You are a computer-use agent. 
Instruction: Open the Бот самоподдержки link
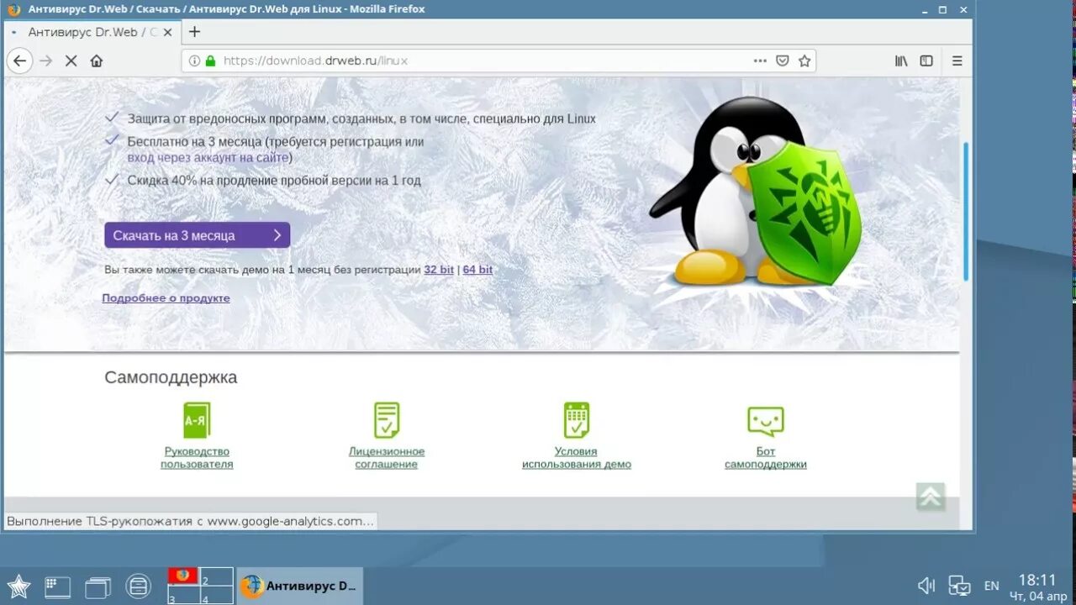pos(766,458)
